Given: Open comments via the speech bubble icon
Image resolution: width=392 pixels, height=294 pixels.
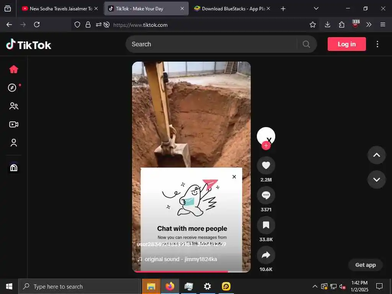Looking at the screenshot, I should point(266,195).
